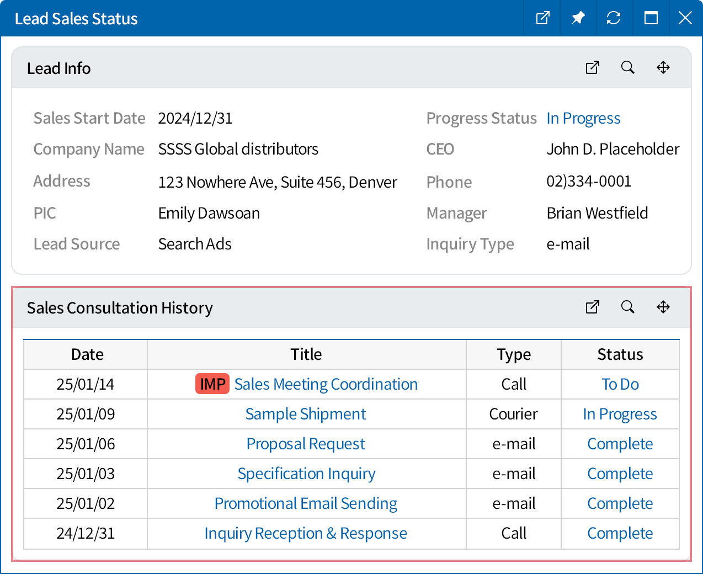Viewport: 703px width, 574px height.
Task: Open Sales Consultation History in new window
Action: coord(592,307)
